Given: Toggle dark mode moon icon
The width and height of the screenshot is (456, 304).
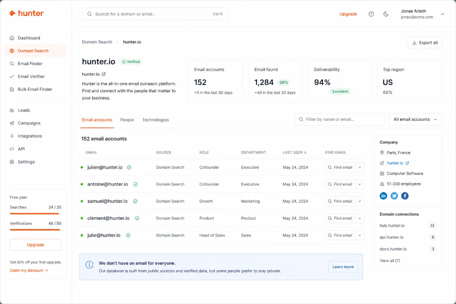Looking at the screenshot, I should click(386, 14).
